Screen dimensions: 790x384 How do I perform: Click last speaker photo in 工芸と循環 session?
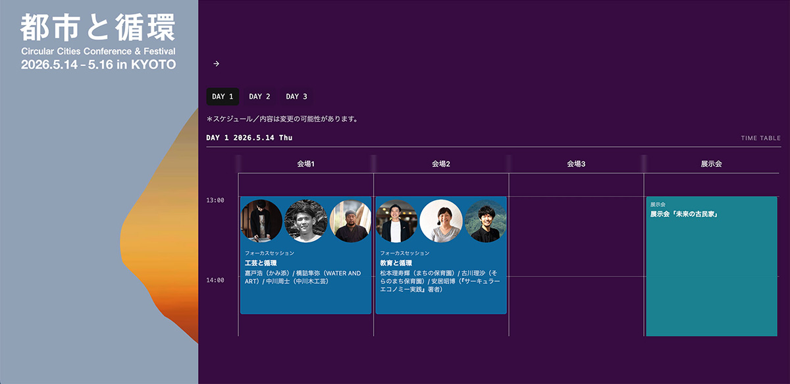click(350, 221)
